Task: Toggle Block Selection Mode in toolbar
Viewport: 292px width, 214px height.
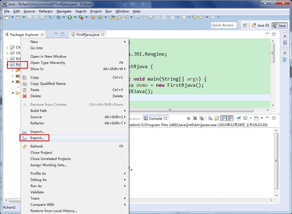Action: 157,17
